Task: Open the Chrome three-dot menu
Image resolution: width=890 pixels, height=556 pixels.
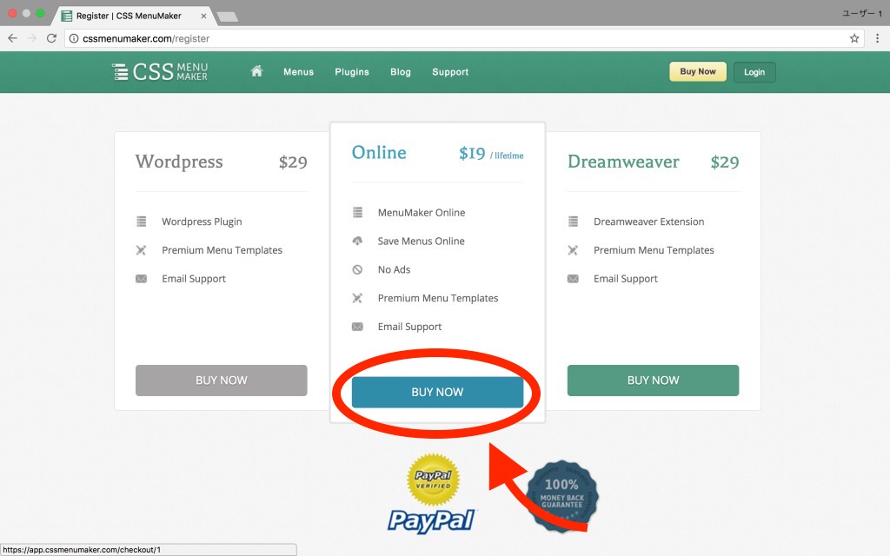Action: (878, 38)
